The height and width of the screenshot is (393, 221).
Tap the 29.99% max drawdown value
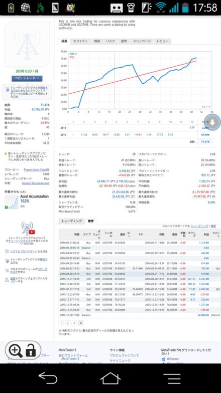[45, 123]
